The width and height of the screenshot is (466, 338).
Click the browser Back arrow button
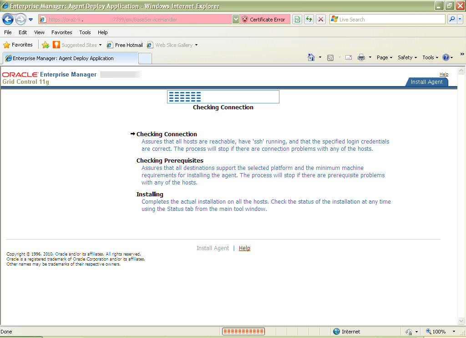click(x=8, y=20)
